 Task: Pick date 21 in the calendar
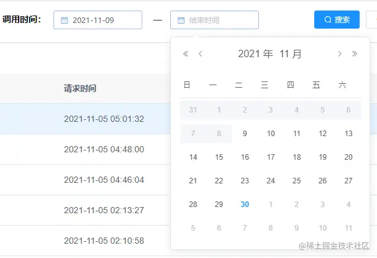coord(193,181)
